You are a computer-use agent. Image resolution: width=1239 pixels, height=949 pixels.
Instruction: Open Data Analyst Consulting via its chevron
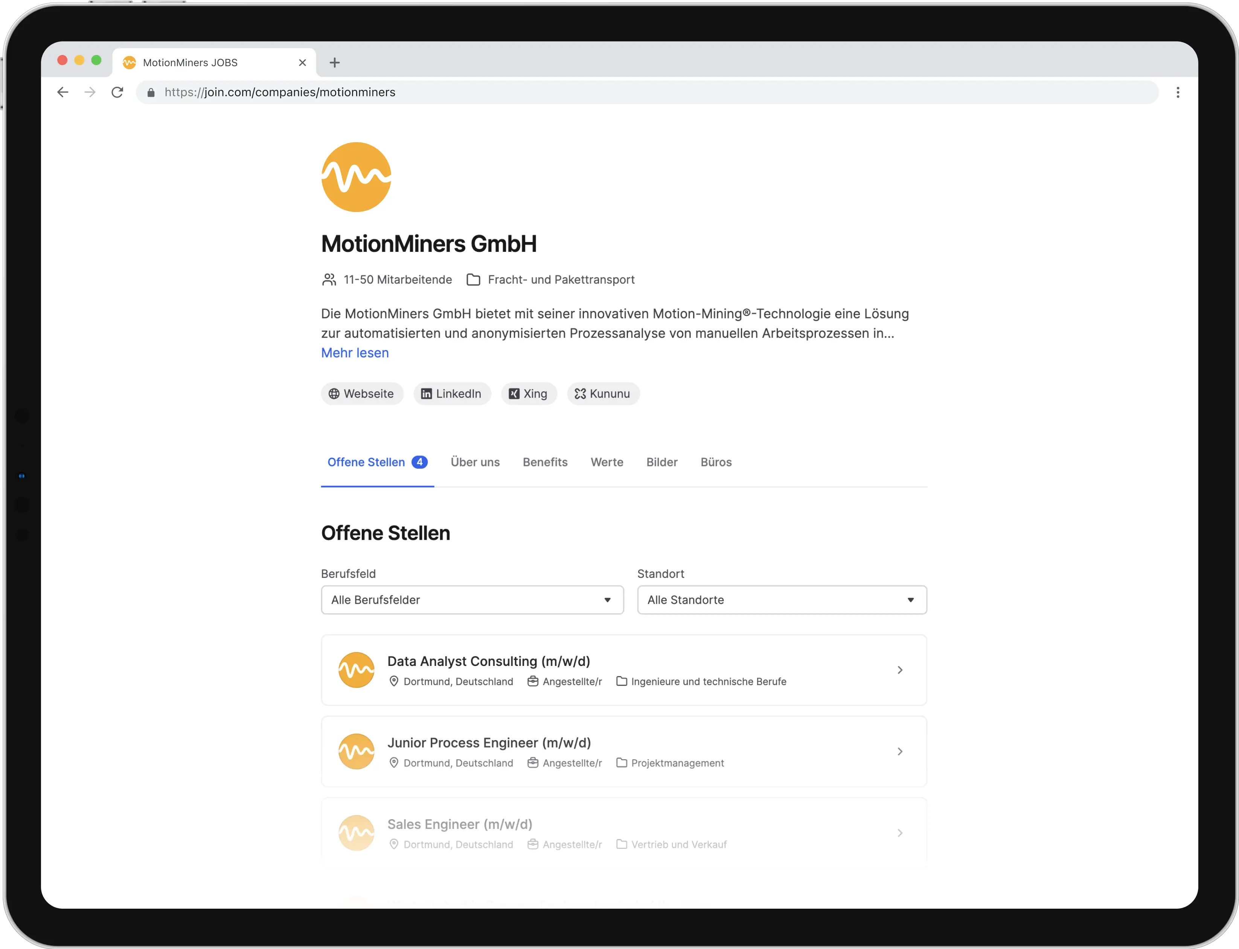point(899,670)
